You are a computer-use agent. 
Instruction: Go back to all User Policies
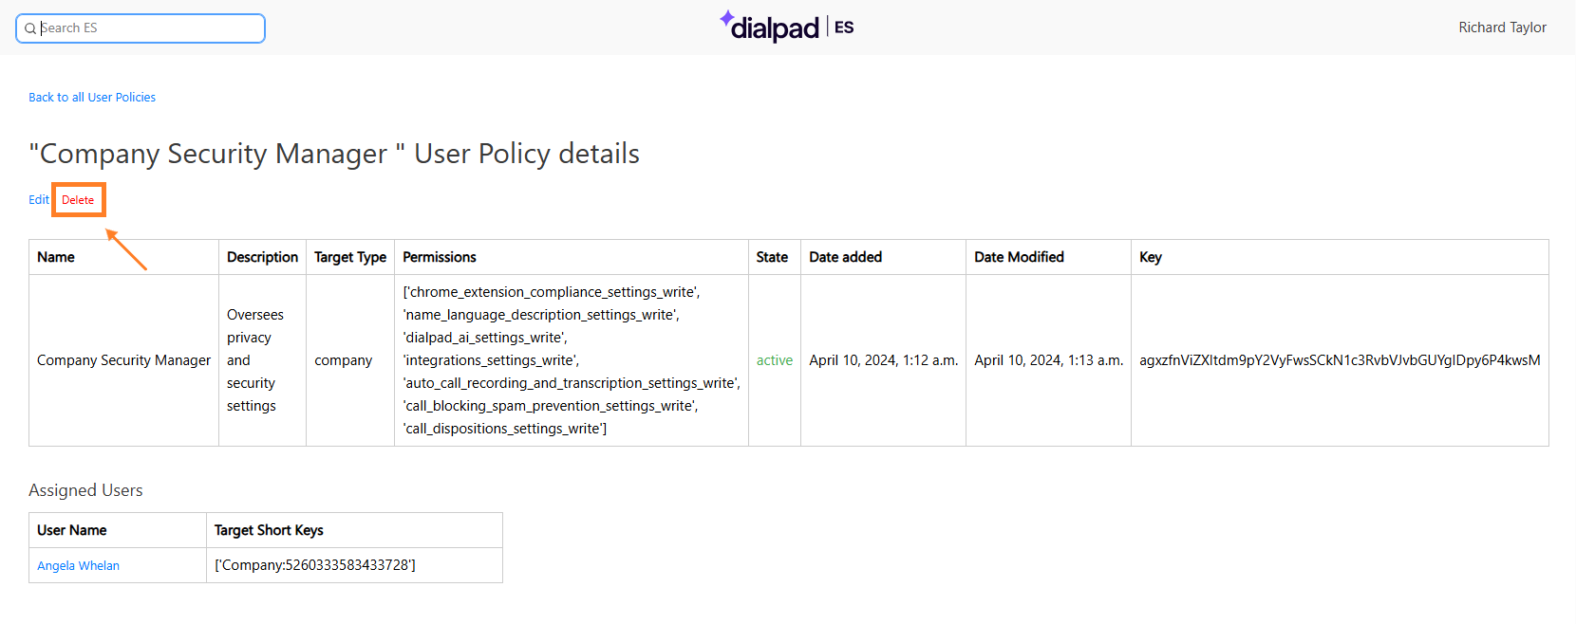92,97
